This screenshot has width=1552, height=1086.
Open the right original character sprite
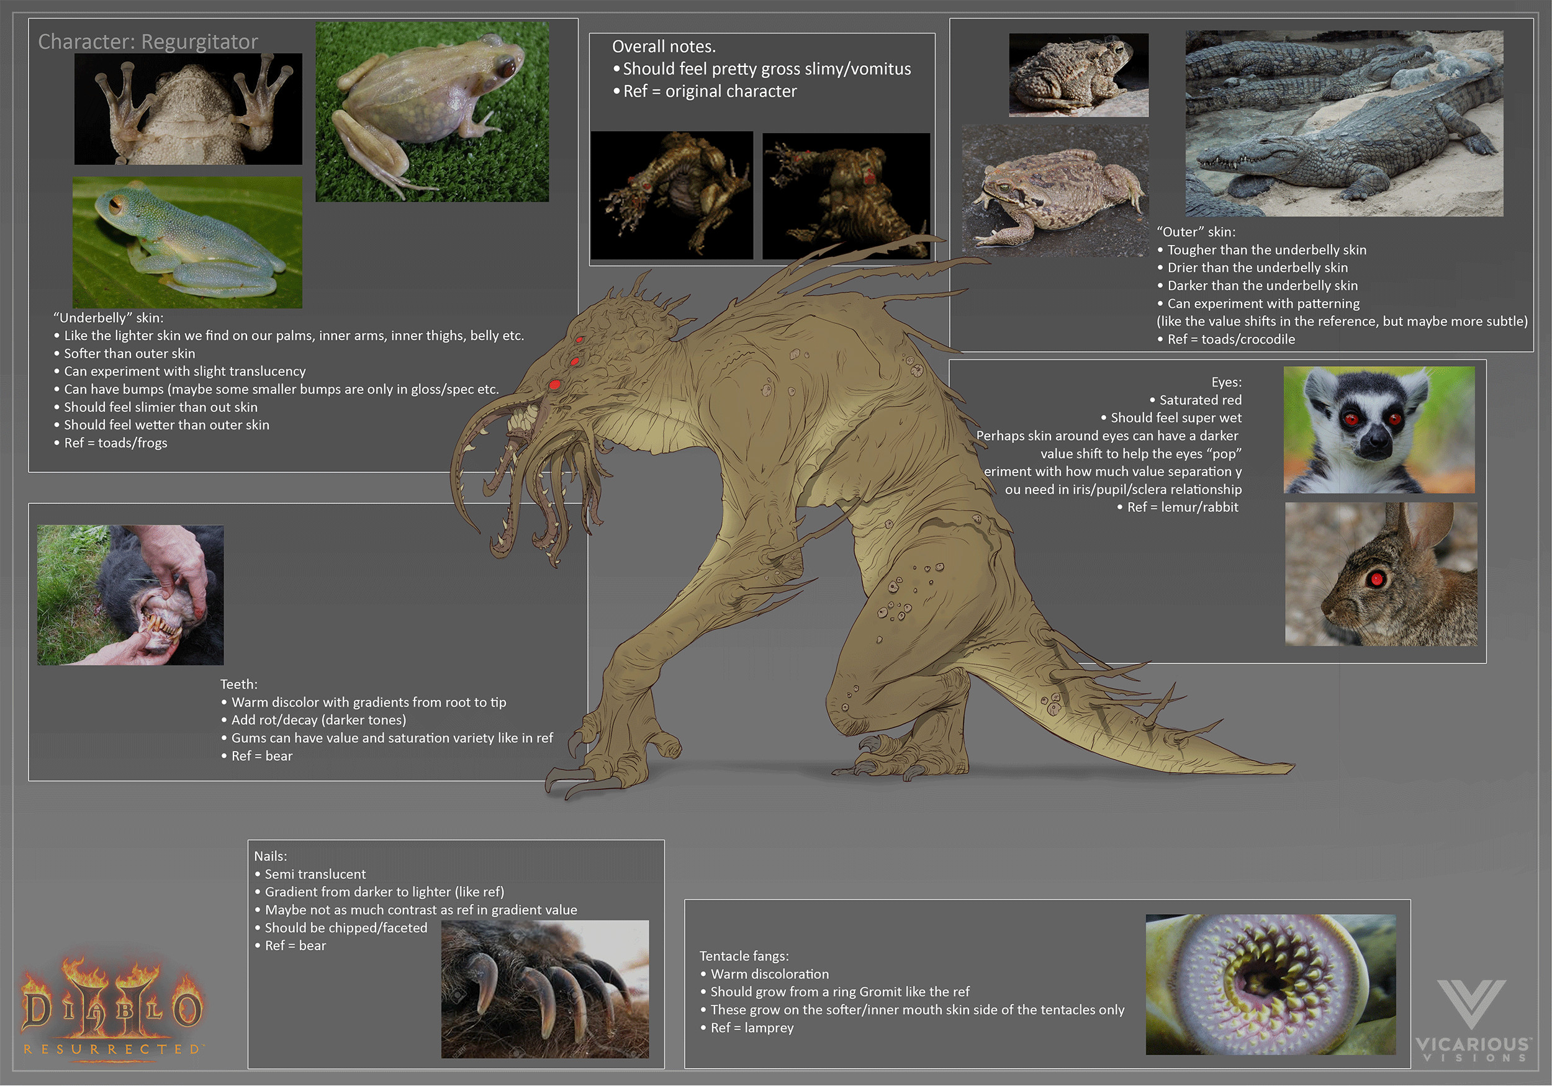(846, 196)
